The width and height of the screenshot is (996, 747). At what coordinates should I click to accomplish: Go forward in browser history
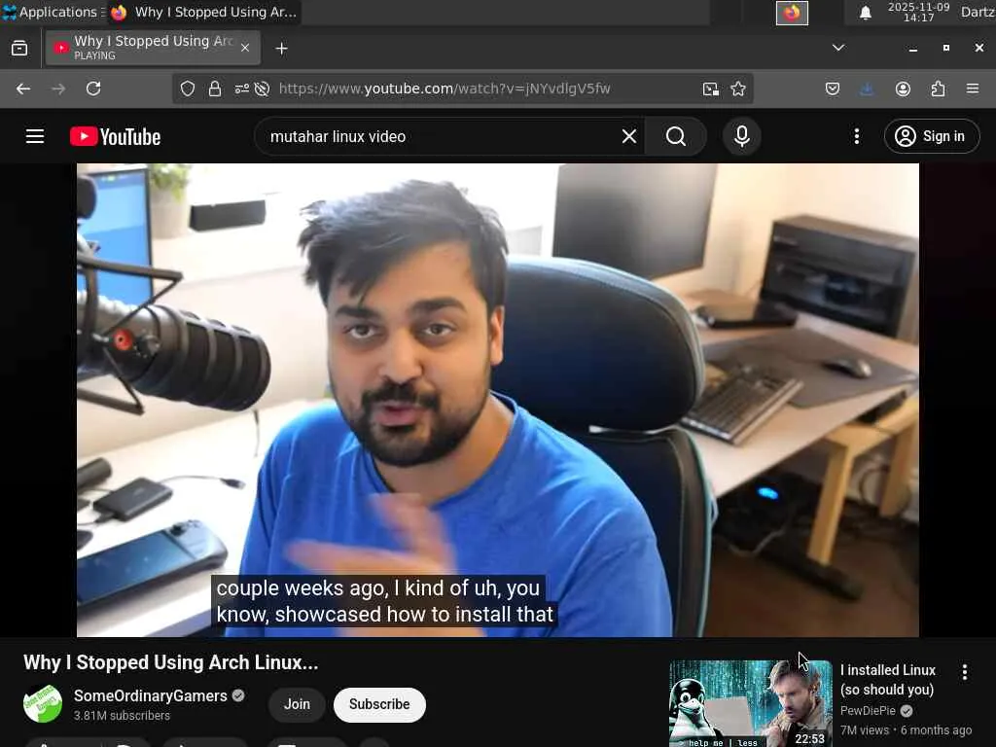(58, 89)
